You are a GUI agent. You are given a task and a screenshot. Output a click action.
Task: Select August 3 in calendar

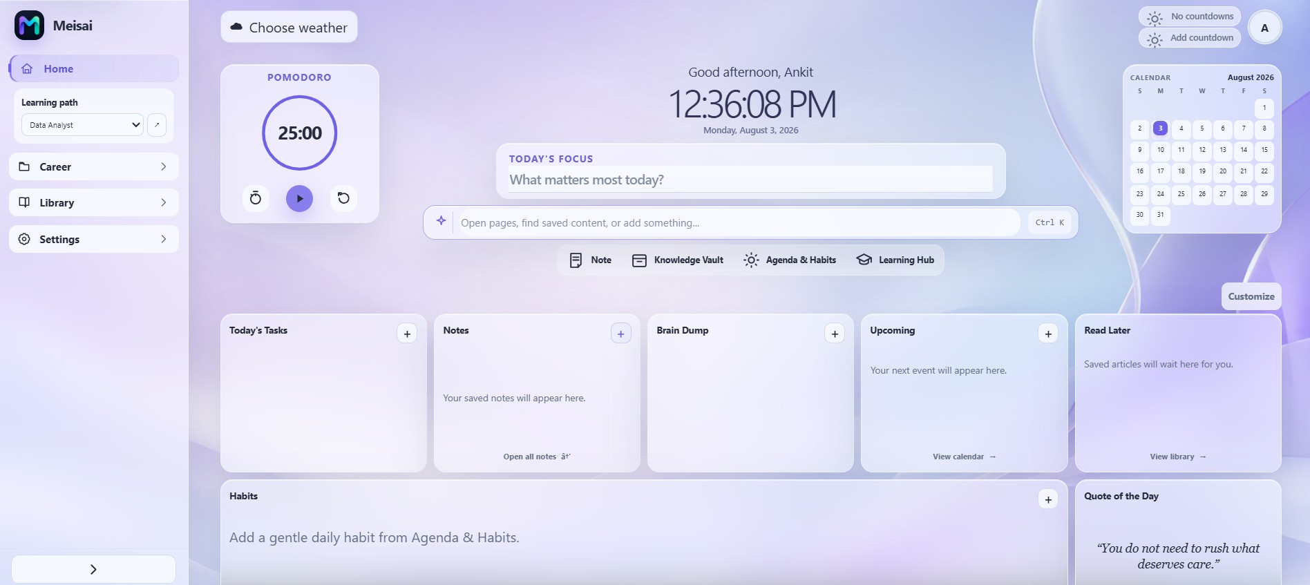coord(1161,128)
